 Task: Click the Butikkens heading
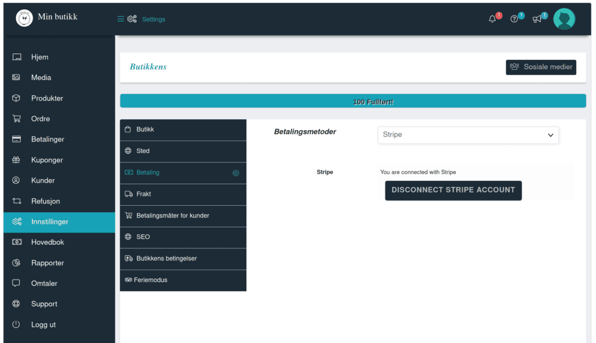(x=148, y=67)
